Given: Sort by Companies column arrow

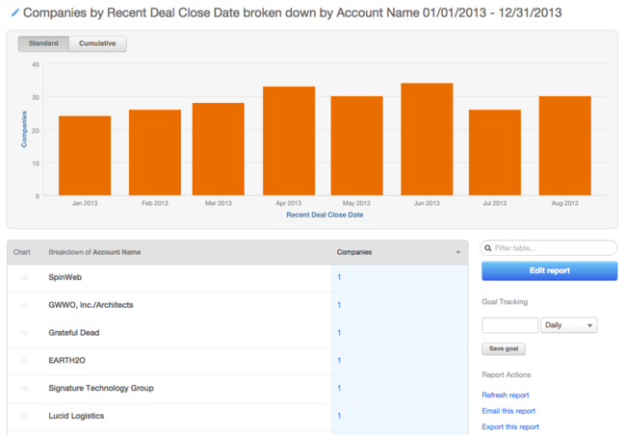Looking at the screenshot, I should click(x=457, y=252).
